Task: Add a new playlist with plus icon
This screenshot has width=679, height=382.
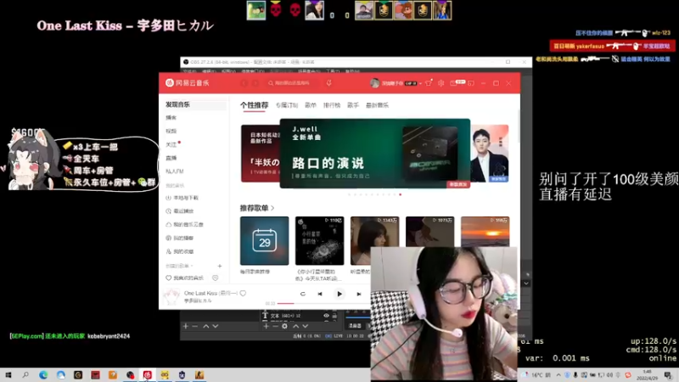Action: 220,266
